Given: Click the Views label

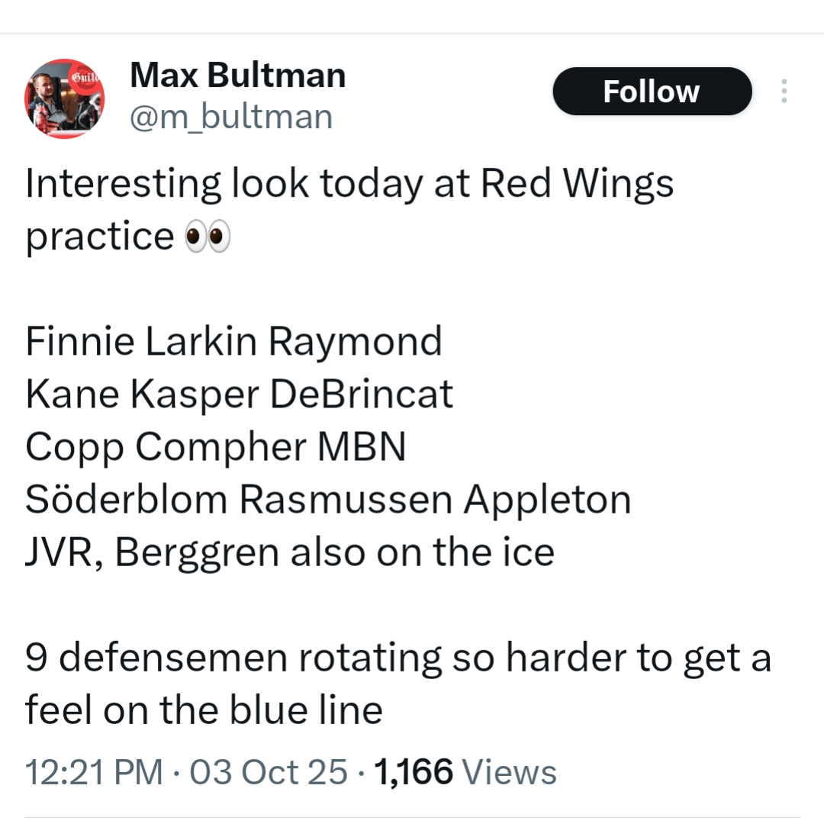Looking at the screenshot, I should 510,772.
